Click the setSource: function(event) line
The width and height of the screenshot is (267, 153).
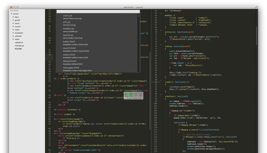[x=179, y=32]
